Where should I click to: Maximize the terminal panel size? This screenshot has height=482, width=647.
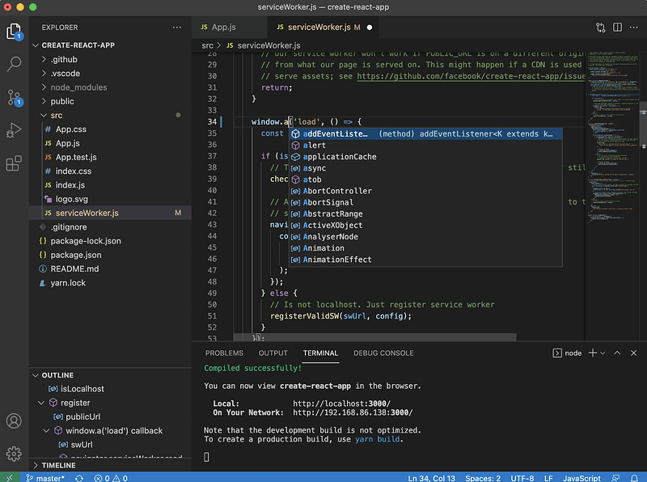[617, 353]
